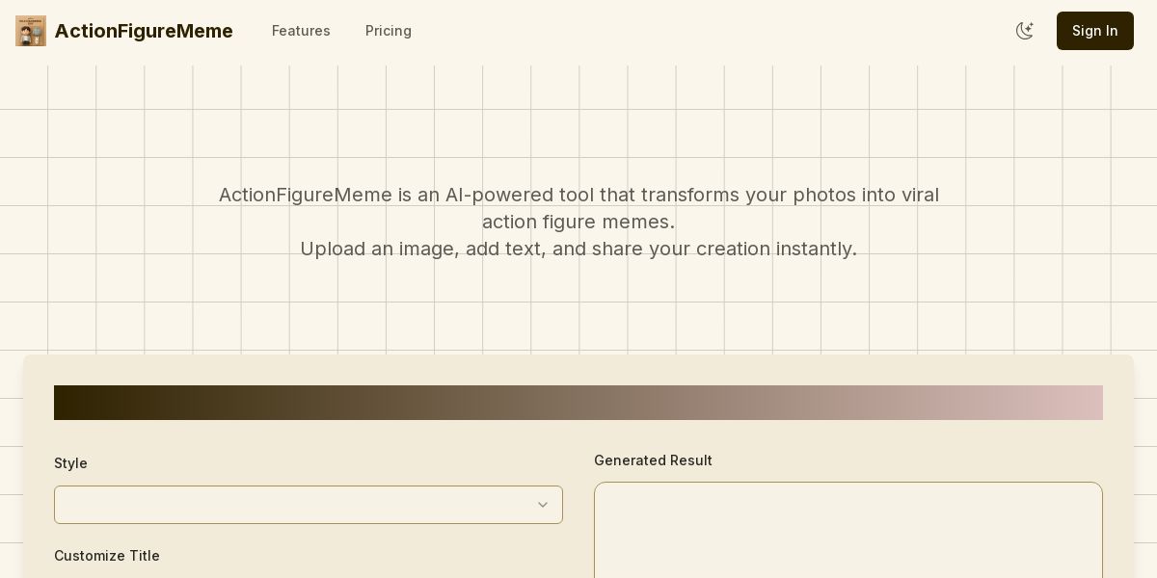This screenshot has width=1157, height=578.
Task: Go home via ActionFigureMeme brand text
Action: pos(144,31)
